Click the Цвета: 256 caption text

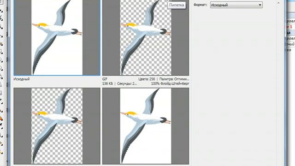pos(147,79)
